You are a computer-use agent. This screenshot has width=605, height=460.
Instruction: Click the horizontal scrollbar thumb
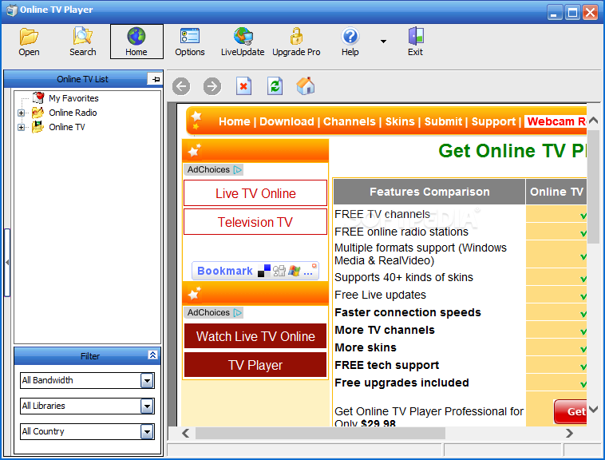click(x=320, y=433)
